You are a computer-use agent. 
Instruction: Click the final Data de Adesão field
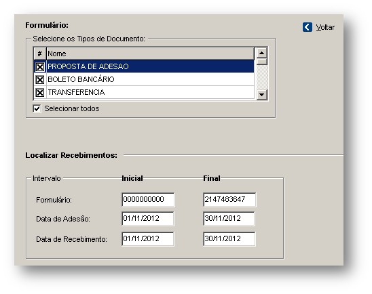[229, 219]
